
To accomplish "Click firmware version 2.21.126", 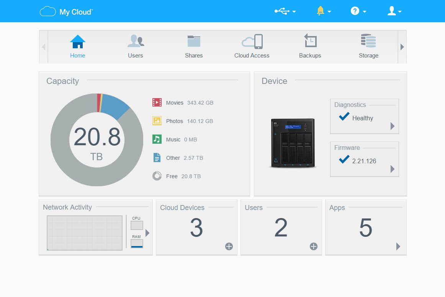I will [364, 161].
